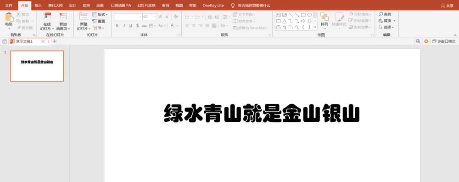This screenshot has height=182, width=459.
Task: Insert a text box shape from gallery
Action: (278, 15)
